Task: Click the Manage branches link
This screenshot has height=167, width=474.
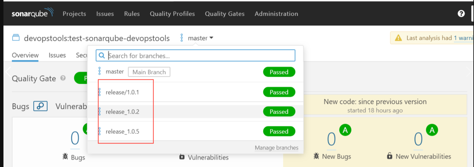Action: click(276, 148)
